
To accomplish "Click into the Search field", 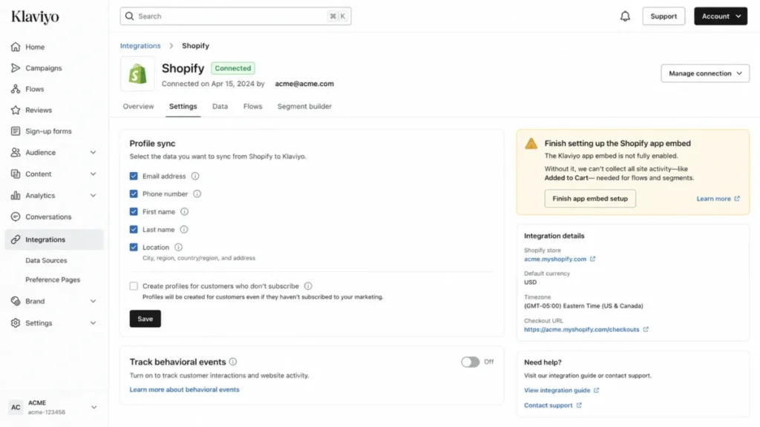I will (x=235, y=16).
